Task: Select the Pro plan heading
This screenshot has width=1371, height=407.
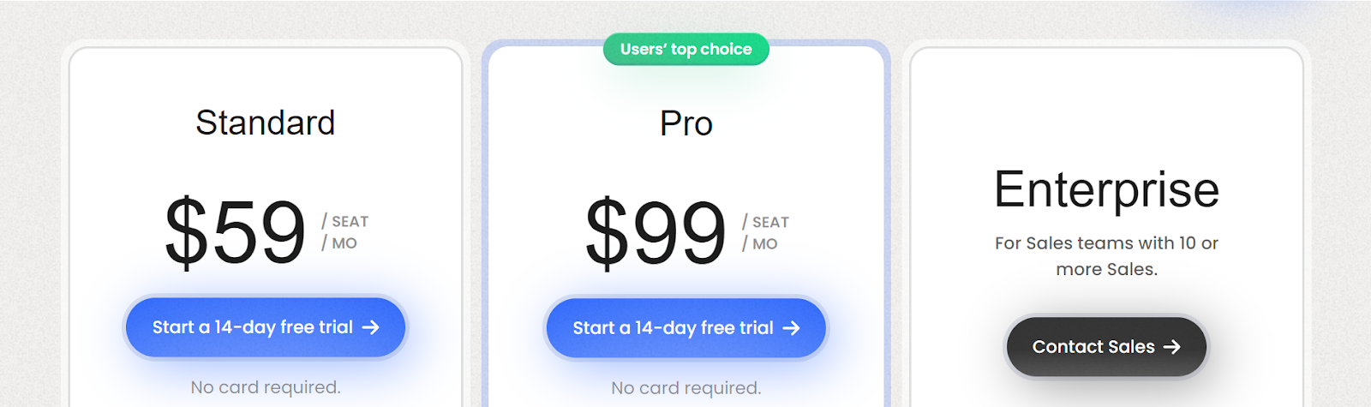Action: tap(685, 123)
